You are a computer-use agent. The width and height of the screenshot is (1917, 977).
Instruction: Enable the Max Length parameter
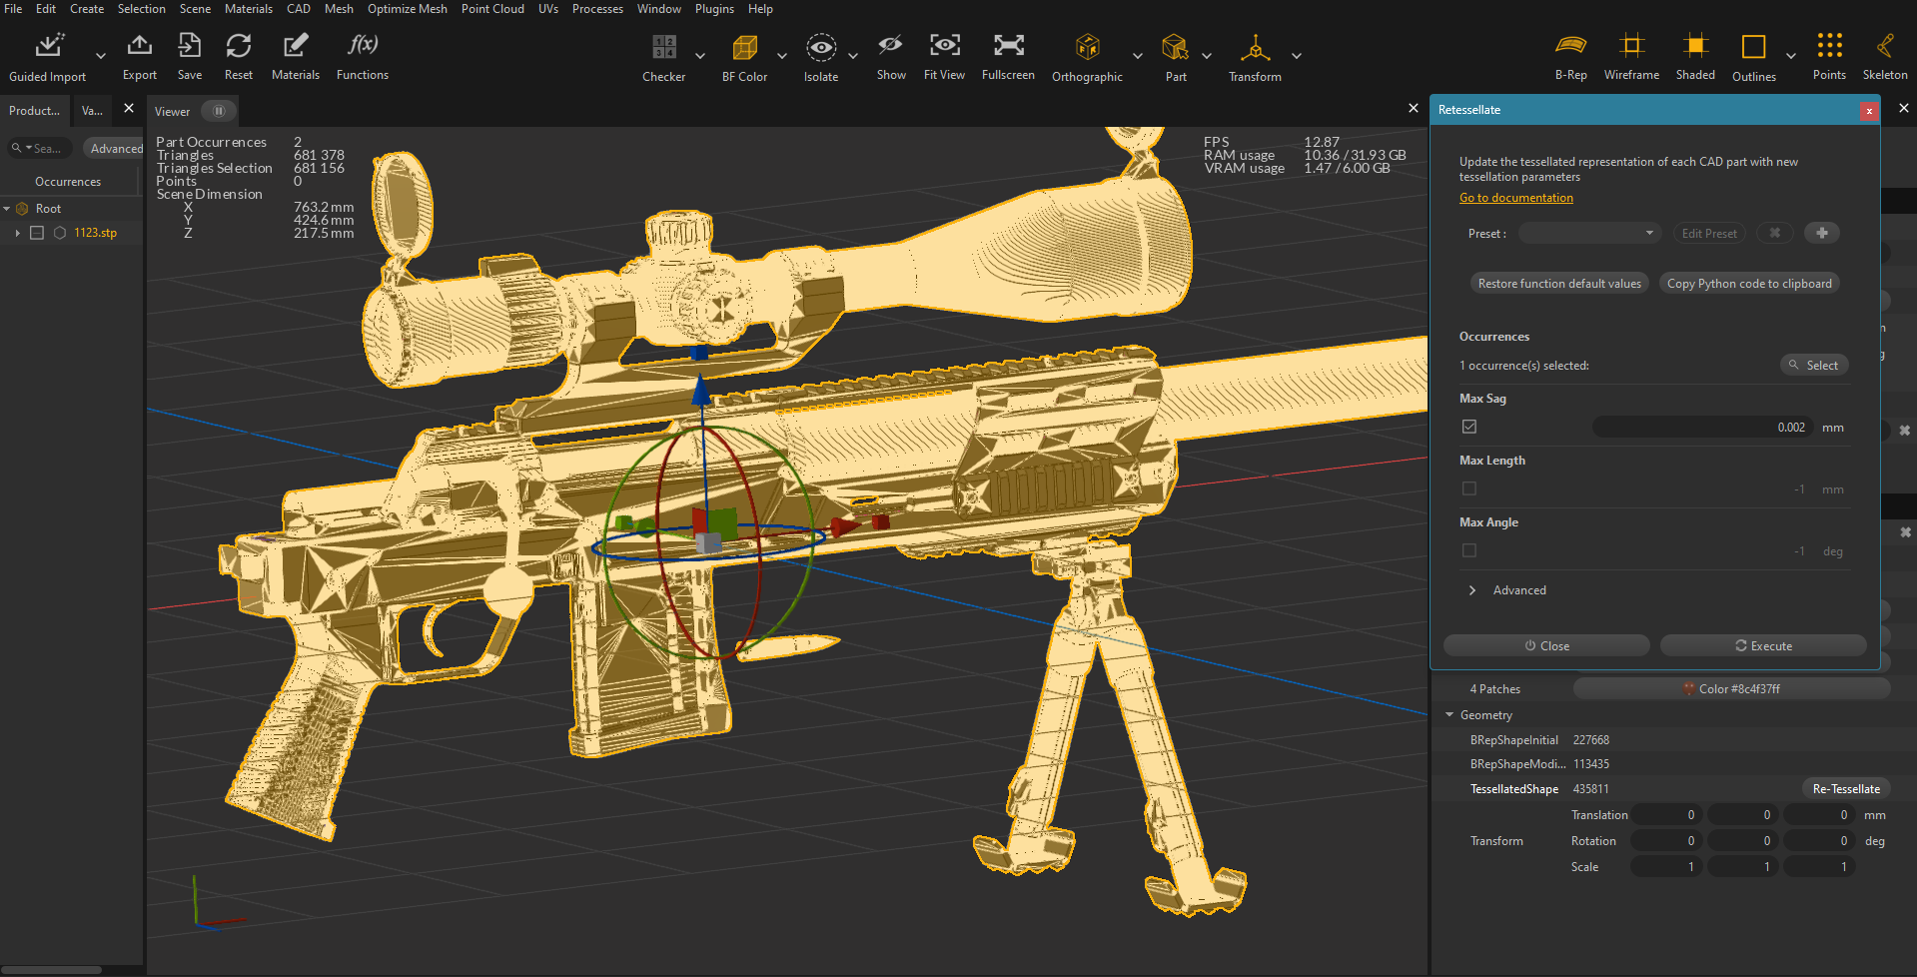coord(1468,488)
